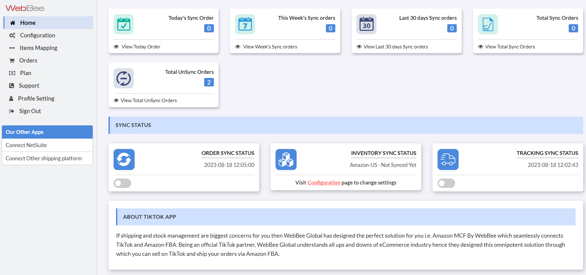Image resolution: width=586 pixels, height=275 pixels.
Task: Click the Order Sync Status refresh icon
Action: pyautogui.click(x=124, y=159)
